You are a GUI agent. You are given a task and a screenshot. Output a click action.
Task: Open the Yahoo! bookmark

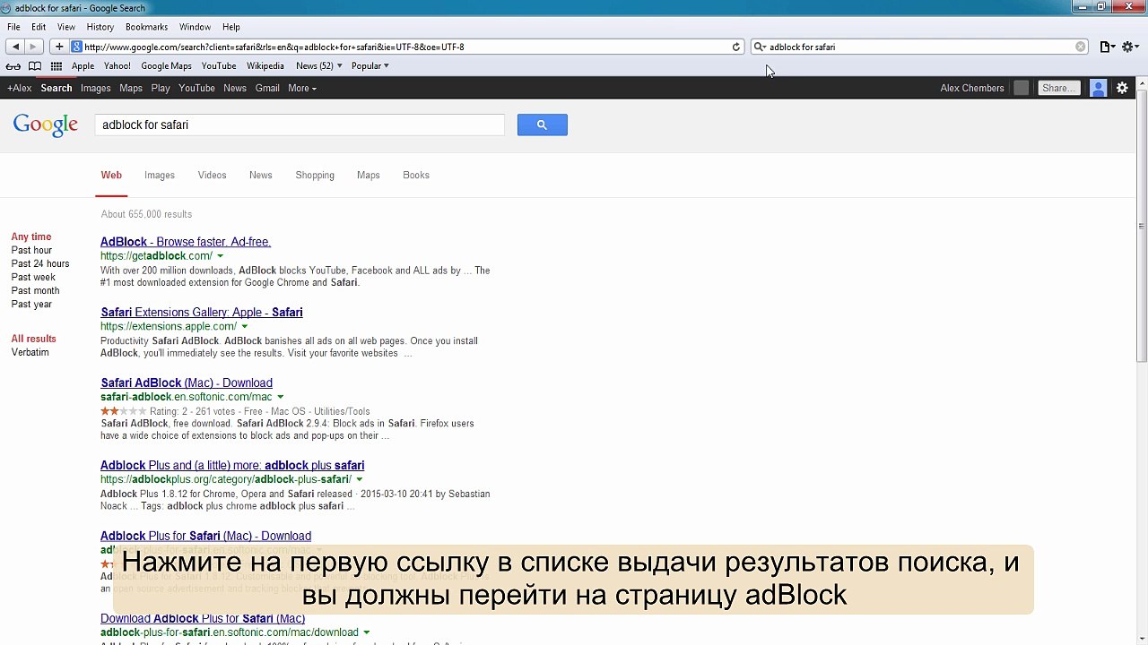point(117,66)
